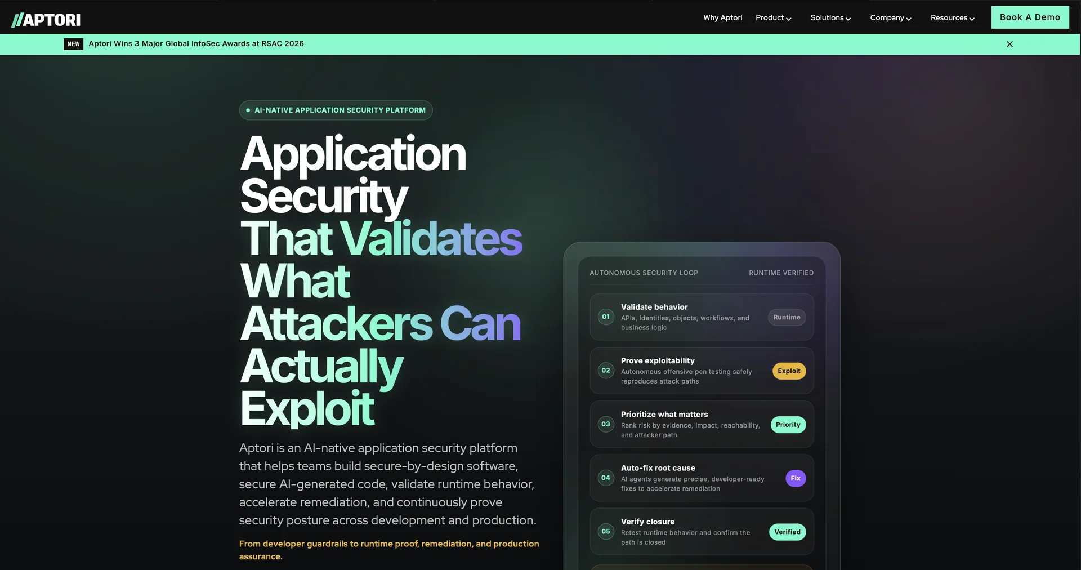
Task: Click the purple Fix tag
Action: click(x=796, y=478)
